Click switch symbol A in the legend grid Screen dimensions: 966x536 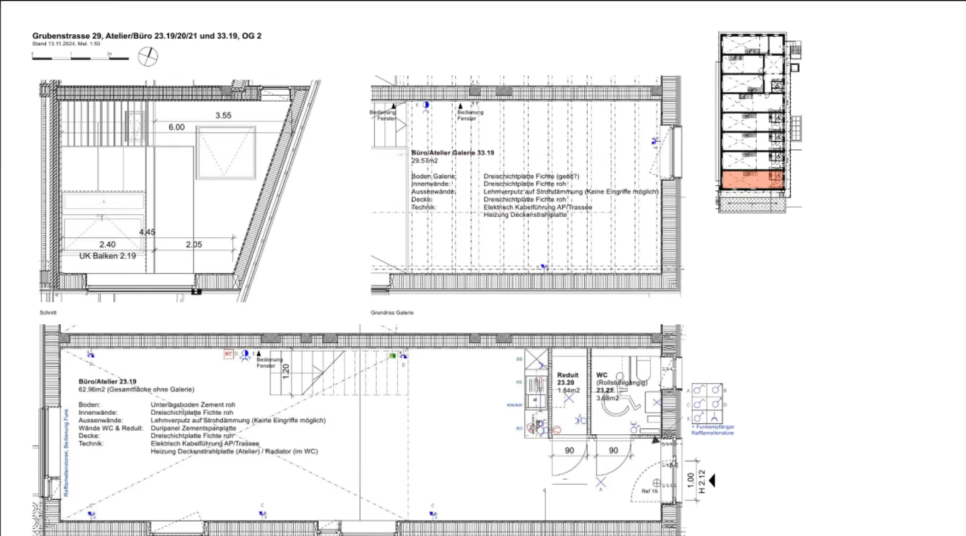click(x=698, y=389)
